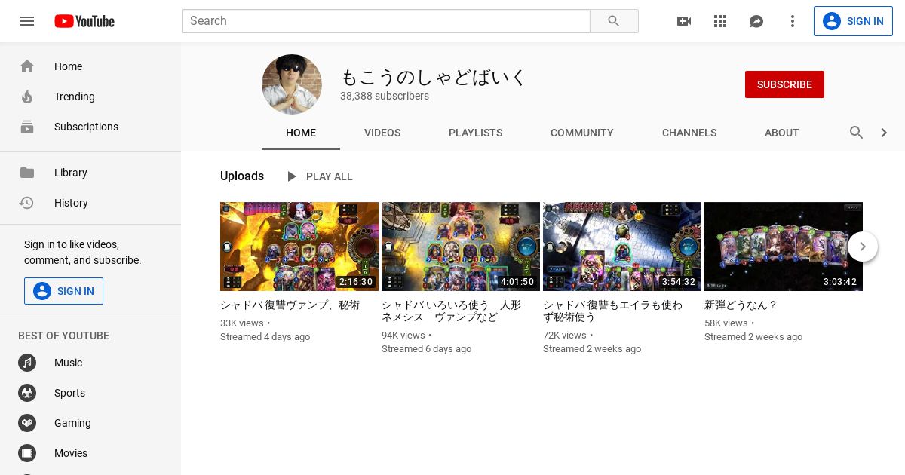This screenshot has height=475, width=905.
Task: Switch to the Playlists tab
Action: click(475, 133)
